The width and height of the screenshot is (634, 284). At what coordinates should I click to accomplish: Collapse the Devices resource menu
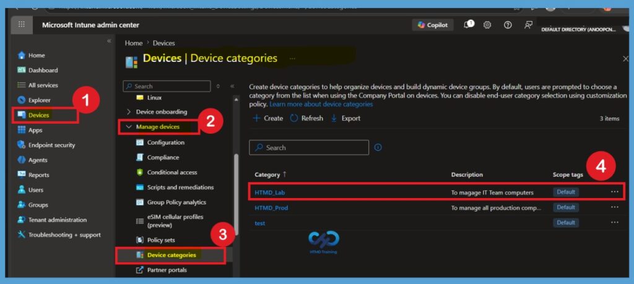233,86
